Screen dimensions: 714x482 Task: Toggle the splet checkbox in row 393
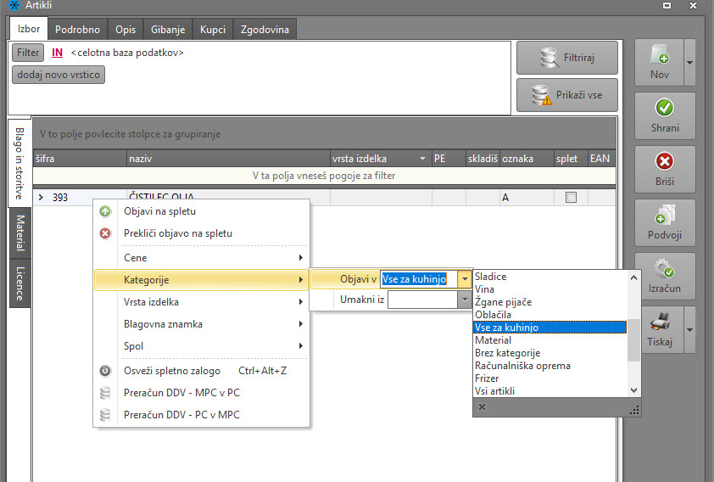(x=571, y=198)
